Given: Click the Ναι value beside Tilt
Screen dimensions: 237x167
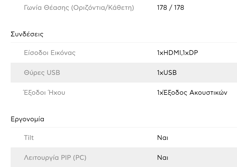Looking at the screenshot, I should [163, 138].
